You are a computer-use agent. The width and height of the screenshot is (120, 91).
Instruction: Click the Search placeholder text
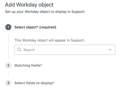coord(29,50)
